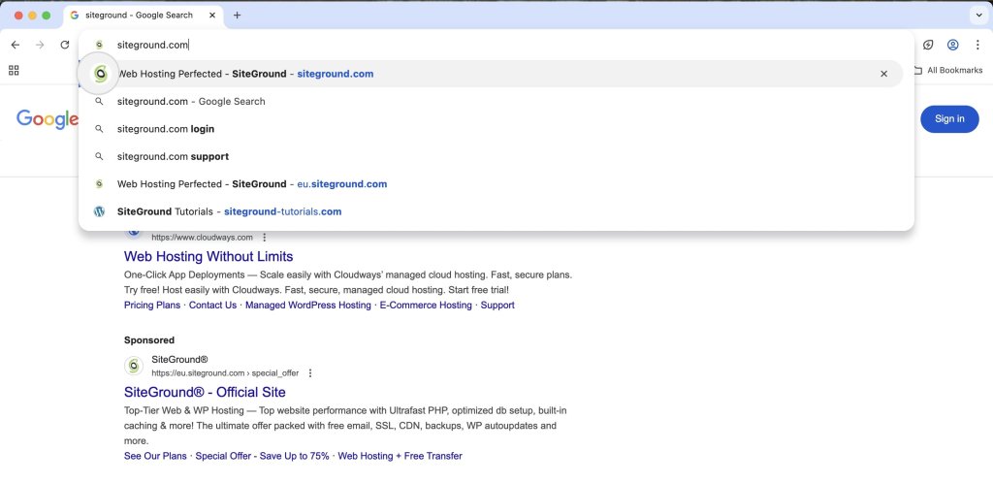Click the blue Sign in button
The width and height of the screenshot is (993, 483).
coord(949,119)
